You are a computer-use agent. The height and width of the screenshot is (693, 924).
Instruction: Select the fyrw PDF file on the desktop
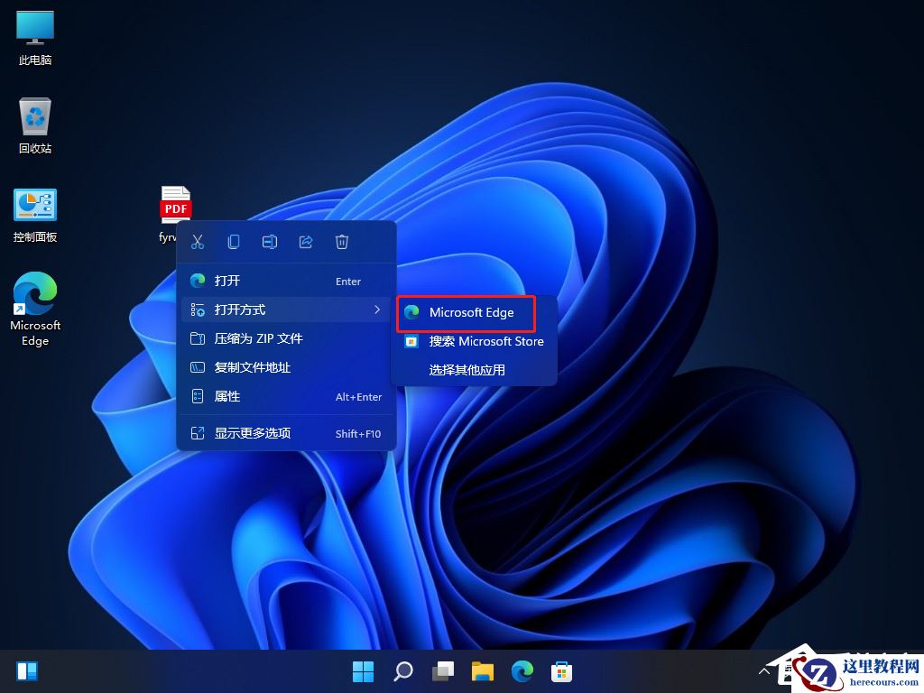point(174,208)
